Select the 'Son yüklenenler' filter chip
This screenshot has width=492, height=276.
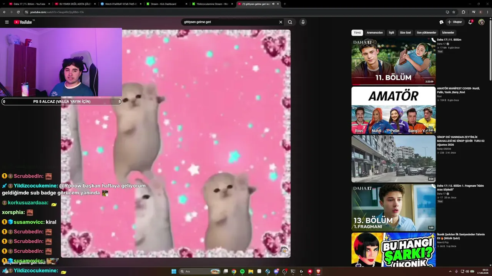(x=427, y=33)
